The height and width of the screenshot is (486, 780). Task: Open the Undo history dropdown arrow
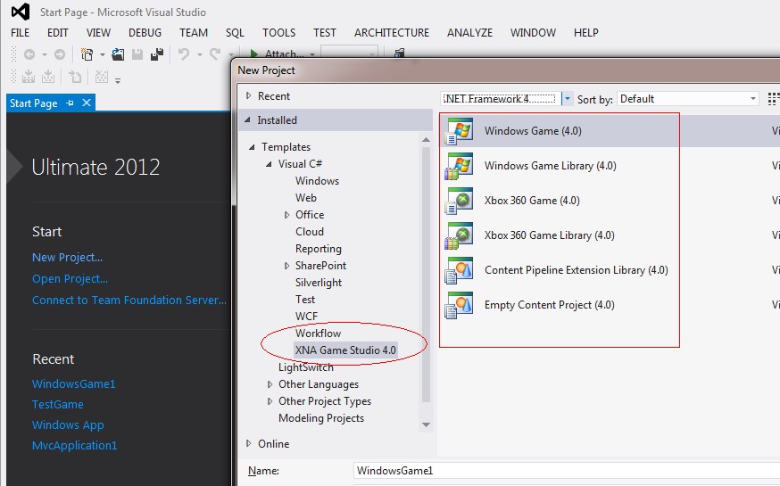pyautogui.click(x=199, y=54)
